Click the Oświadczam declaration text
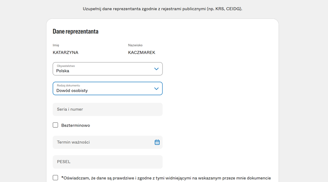This screenshot has height=182, width=328. pyautogui.click(x=166, y=178)
